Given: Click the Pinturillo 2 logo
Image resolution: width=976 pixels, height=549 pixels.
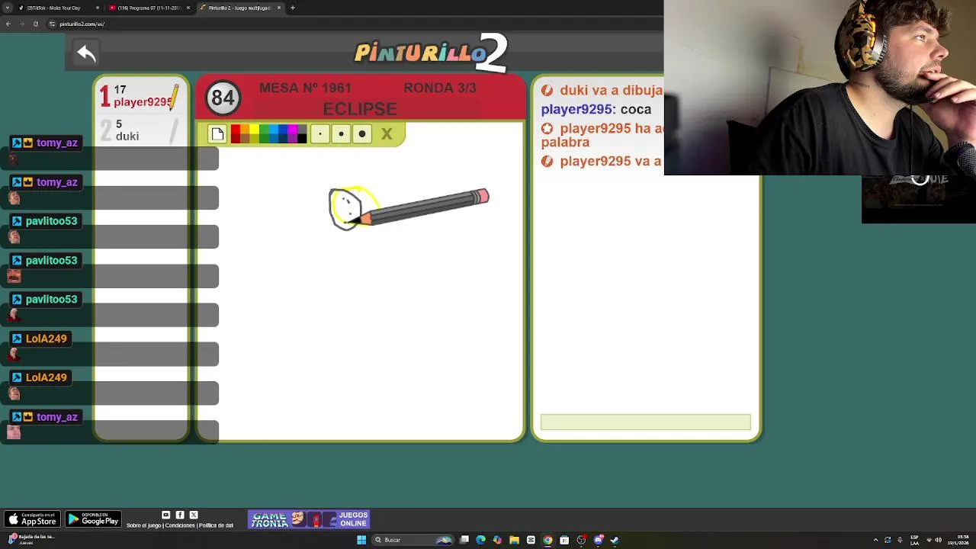Looking at the screenshot, I should [431, 52].
